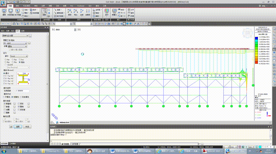The width and height of the screenshot is (276, 154).
Task: Select the 不填充 (no fill) radio button
Action: click(x=4, y=97)
